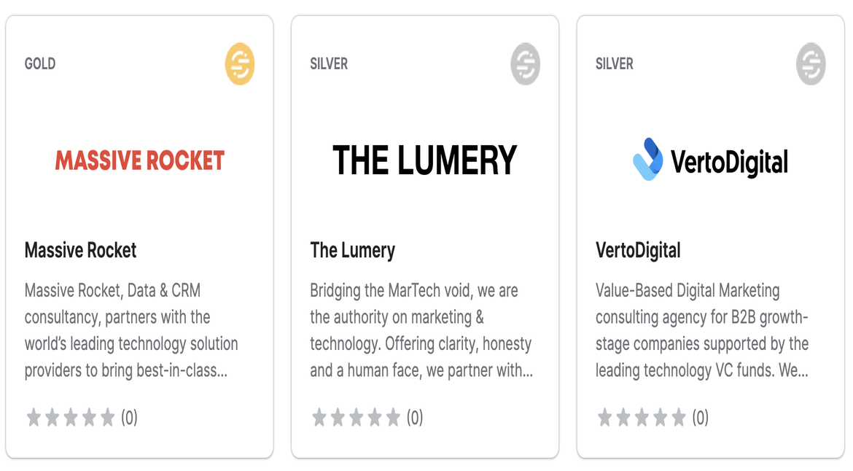The height and width of the screenshot is (471, 853).
Task: Click the GOLD tier label
Action: click(x=40, y=63)
